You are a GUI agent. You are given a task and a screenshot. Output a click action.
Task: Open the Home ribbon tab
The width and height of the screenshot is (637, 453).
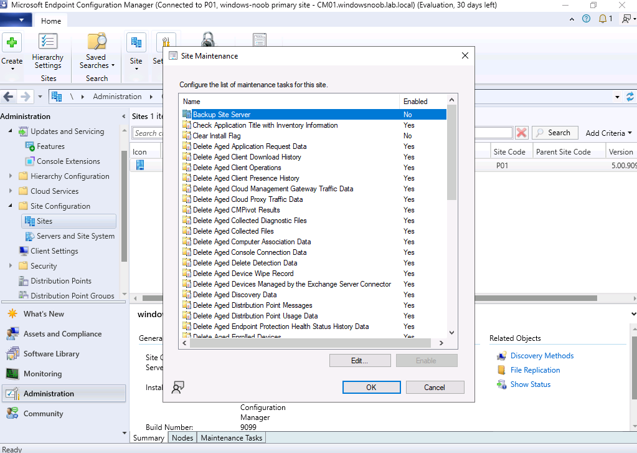click(51, 21)
